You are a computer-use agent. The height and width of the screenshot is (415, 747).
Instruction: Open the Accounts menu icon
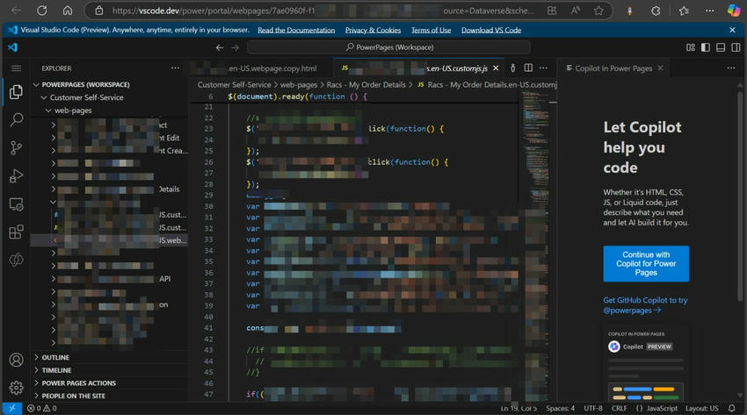tap(16, 361)
